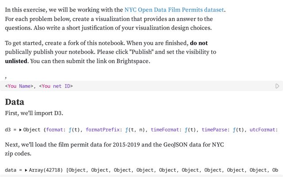Select the timeFormat property in d3 object
Image resolution: width=283 pixels, height=177 pixels.
[x=165, y=130]
